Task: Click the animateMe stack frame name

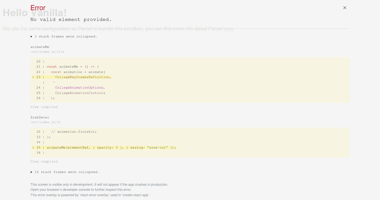Action: [x=40, y=47]
